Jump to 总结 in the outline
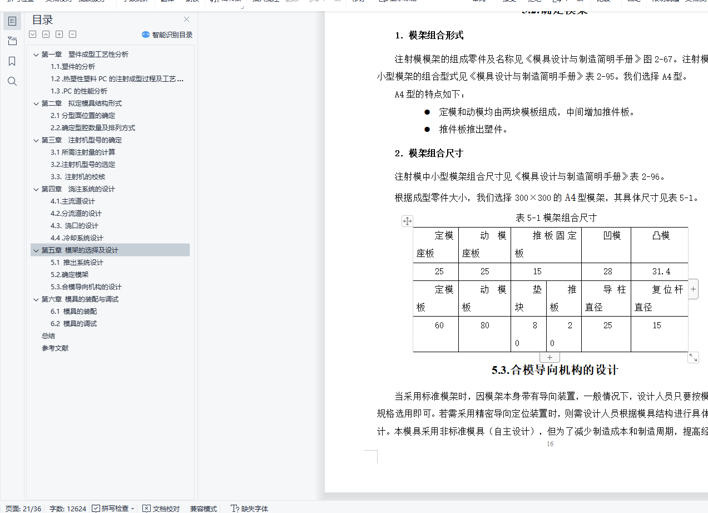This screenshot has height=513, width=708. 48,336
